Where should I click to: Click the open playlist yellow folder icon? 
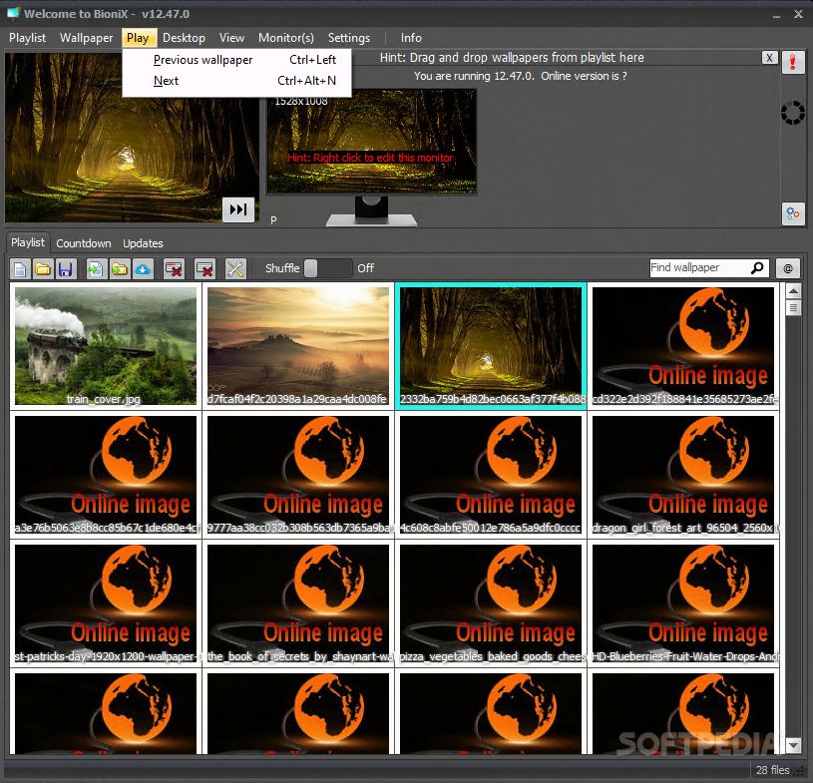pyautogui.click(x=43, y=268)
